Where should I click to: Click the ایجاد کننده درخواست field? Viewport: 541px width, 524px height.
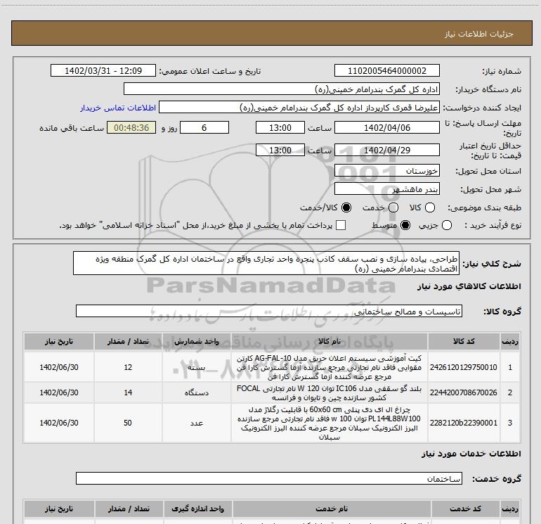[299, 107]
